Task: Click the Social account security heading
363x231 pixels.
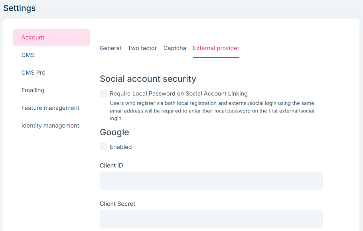Action: (x=148, y=79)
